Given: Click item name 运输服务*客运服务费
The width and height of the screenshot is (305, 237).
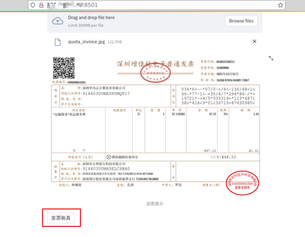Looking at the screenshot, I should pyautogui.click(x=69, y=114).
